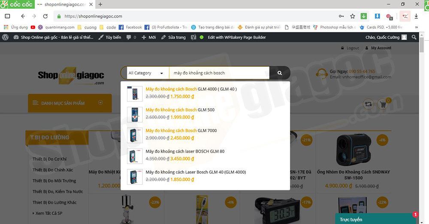Viewport: 429px width, 224px height.
Task: Open new browser tab with plus
Action: click(100, 4)
